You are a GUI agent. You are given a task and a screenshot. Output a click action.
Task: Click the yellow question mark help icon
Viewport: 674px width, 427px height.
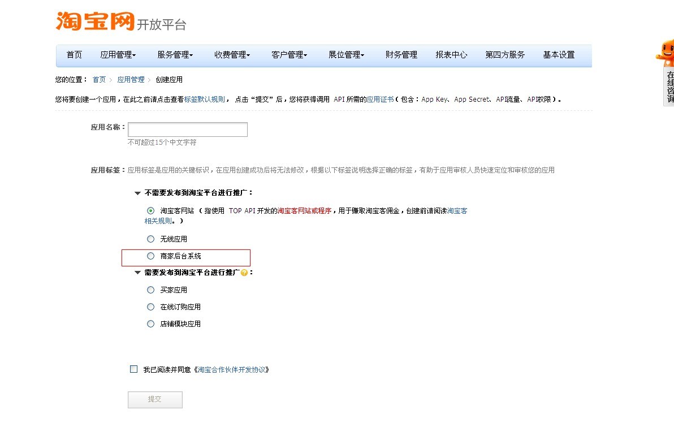(244, 273)
